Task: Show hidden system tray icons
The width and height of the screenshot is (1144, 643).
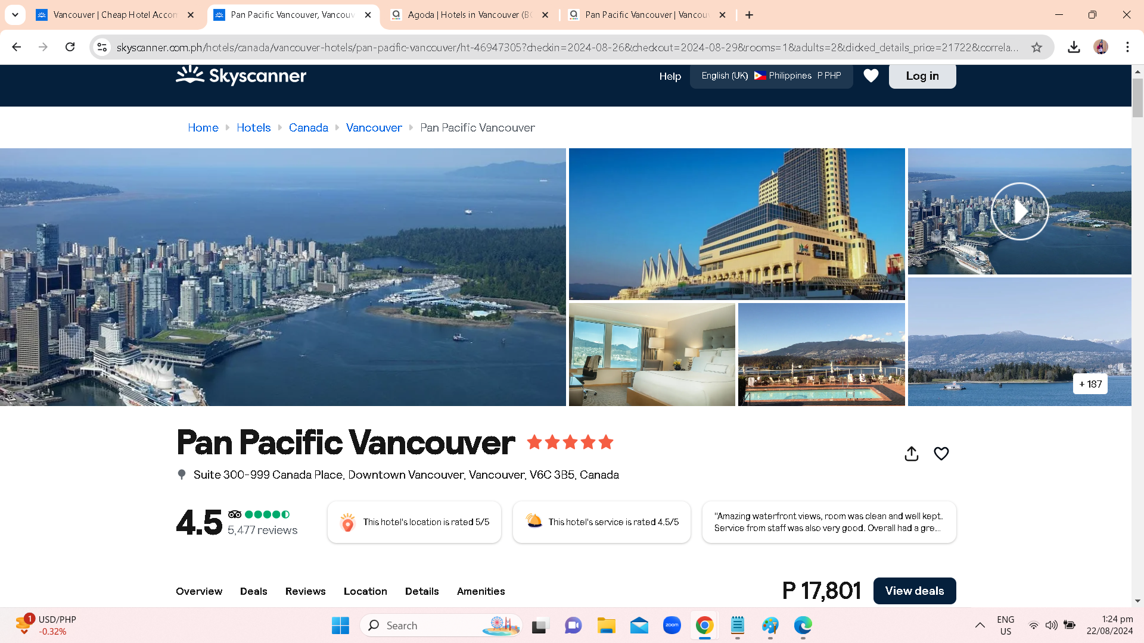Action: tap(980, 625)
